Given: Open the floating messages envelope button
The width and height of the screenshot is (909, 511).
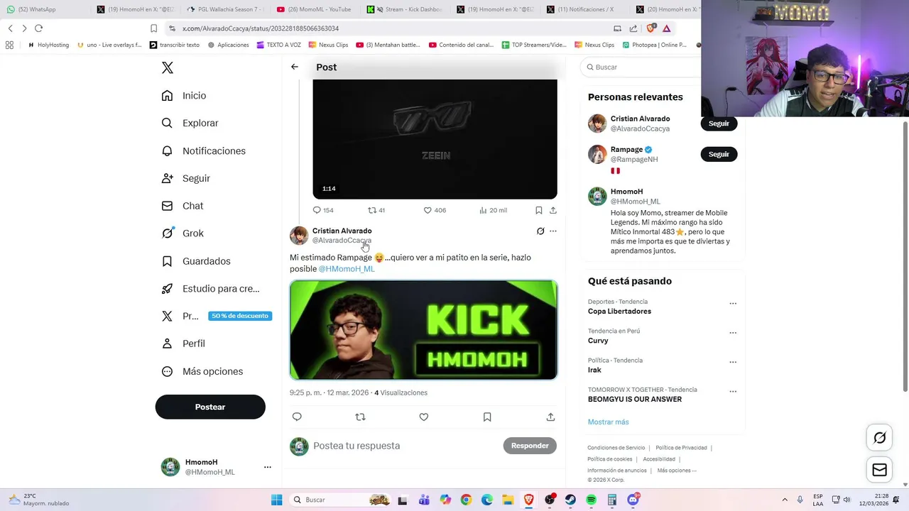Looking at the screenshot, I should click(x=879, y=470).
